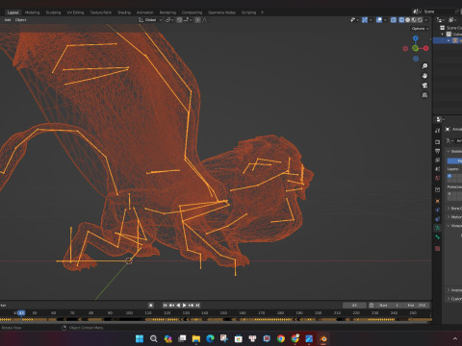Screen dimensions: 462x346
Task: Toggle the camera view gizmo button
Action: [424, 86]
